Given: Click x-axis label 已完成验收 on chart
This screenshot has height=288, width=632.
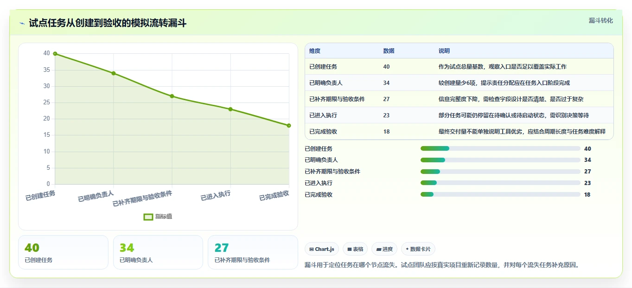Looking at the screenshot, I should click(x=274, y=196).
